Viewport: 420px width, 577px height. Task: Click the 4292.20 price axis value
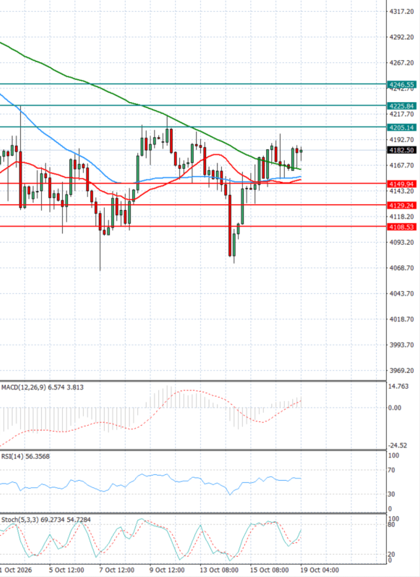(x=402, y=37)
